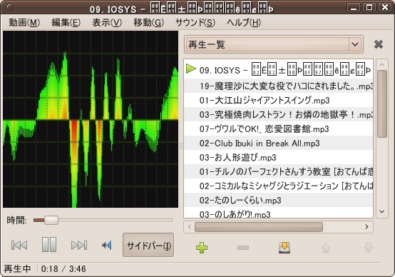395x277 pixels.
Task: Click the 時間 seek slider handle
Action: click(x=51, y=220)
